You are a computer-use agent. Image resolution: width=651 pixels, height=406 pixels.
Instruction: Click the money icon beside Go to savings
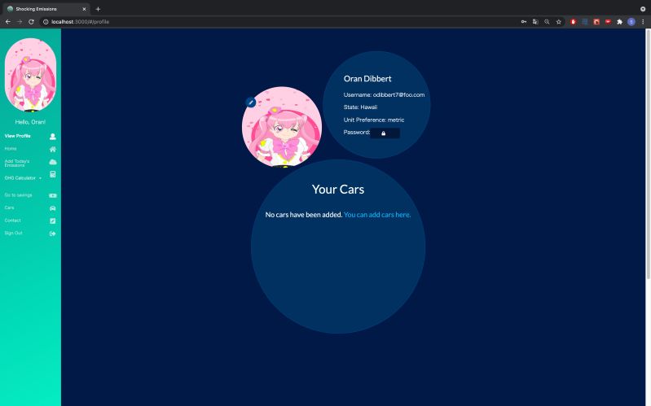53,195
